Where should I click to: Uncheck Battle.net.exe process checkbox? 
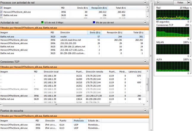1,15
